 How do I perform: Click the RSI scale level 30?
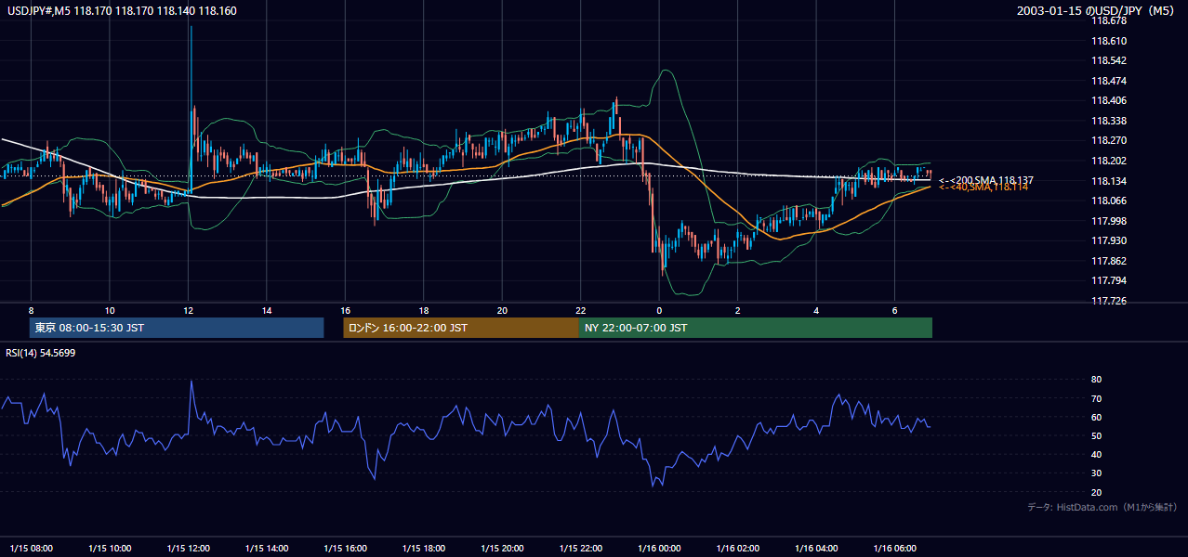pyautogui.click(x=1097, y=473)
